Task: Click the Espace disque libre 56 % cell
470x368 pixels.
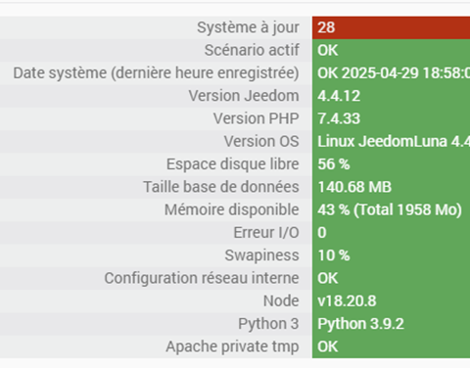Action: (391, 164)
